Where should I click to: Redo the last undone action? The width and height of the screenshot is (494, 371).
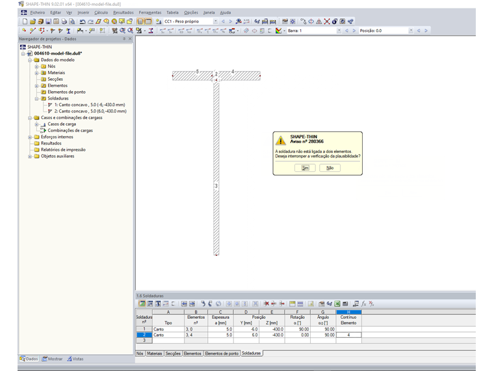[90, 21]
